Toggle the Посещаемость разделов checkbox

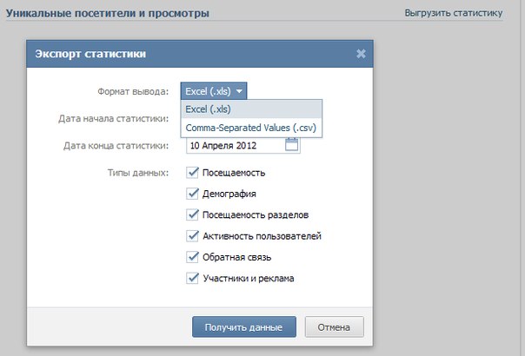coord(192,214)
